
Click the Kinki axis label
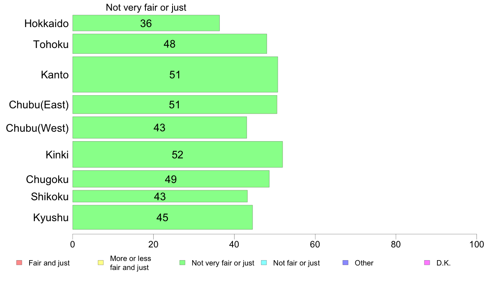(57, 155)
